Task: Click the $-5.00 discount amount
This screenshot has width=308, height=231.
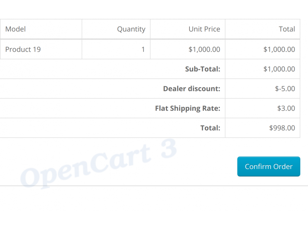Action: click(285, 89)
